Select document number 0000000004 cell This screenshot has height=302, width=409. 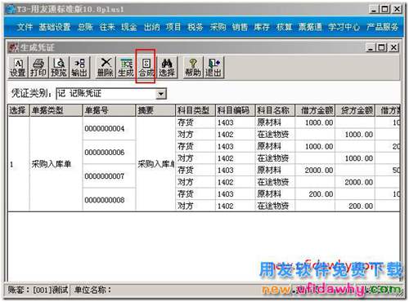coord(109,128)
